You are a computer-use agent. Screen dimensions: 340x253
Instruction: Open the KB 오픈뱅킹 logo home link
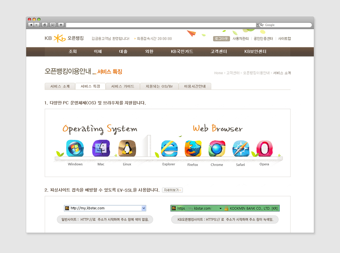point(64,39)
